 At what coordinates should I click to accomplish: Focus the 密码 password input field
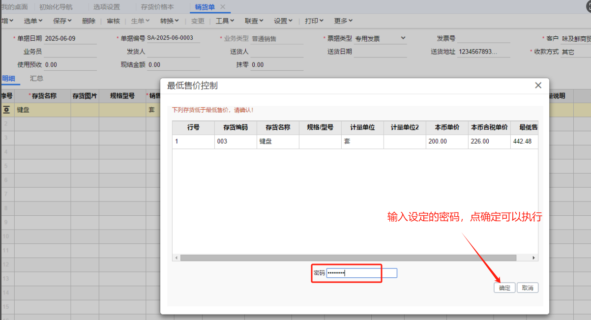point(361,273)
